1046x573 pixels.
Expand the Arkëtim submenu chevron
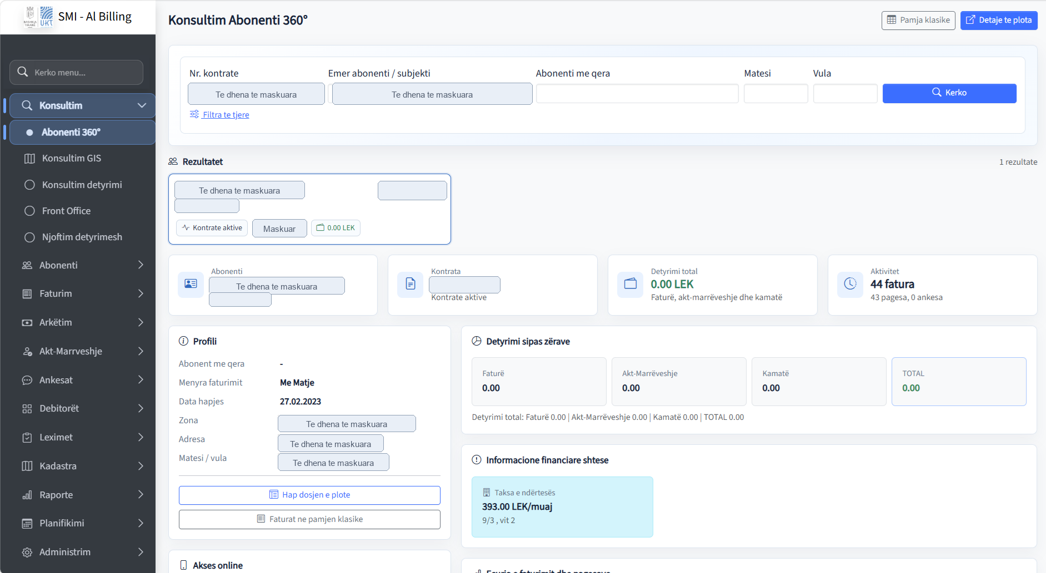(141, 322)
